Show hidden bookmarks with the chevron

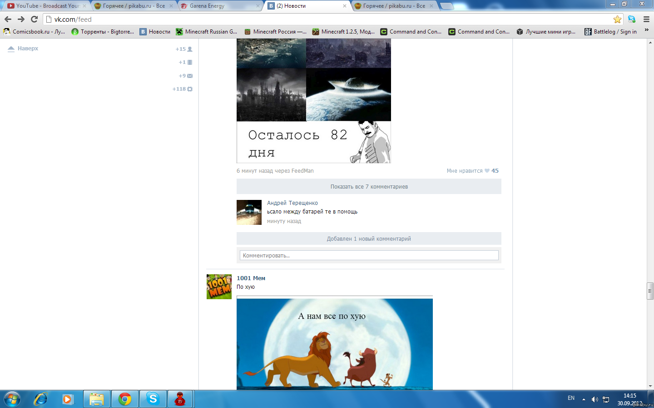(647, 30)
